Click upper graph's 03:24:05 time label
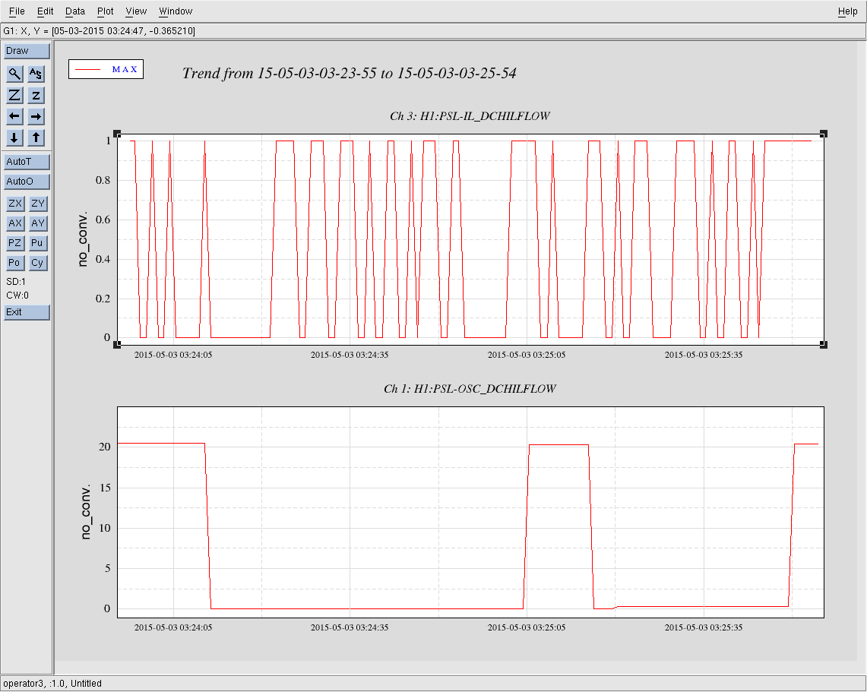The image size is (867, 692). click(173, 355)
